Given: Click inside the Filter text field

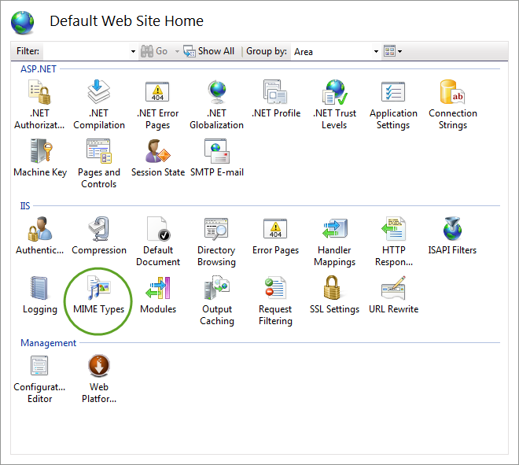Looking at the screenshot, I should click(x=86, y=51).
